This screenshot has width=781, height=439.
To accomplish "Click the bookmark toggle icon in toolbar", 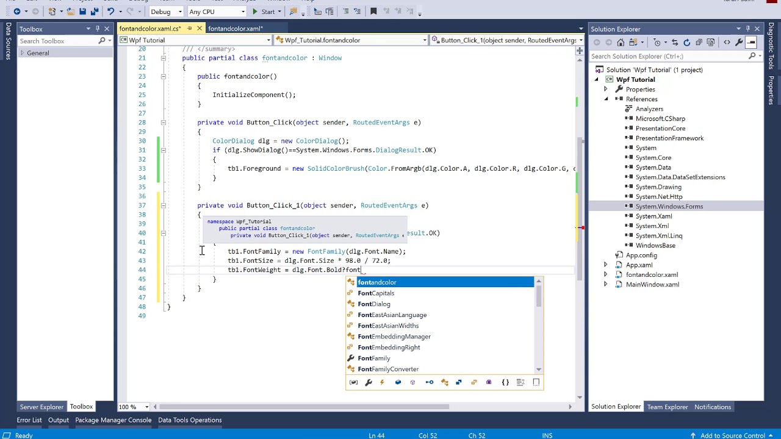I will (x=373, y=12).
